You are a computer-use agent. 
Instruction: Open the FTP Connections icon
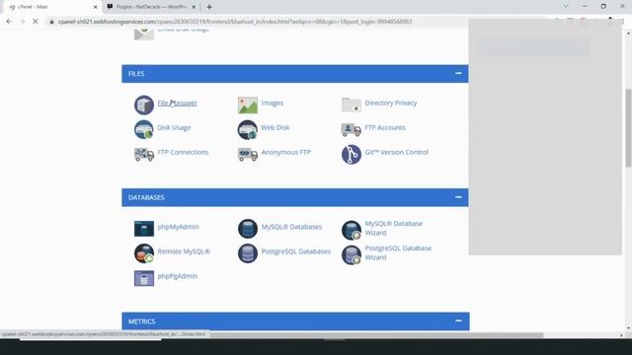144,155
